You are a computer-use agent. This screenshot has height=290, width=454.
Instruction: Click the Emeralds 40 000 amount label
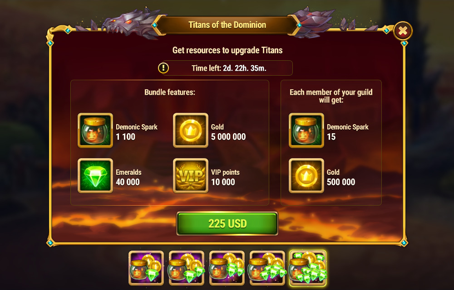[x=128, y=182]
